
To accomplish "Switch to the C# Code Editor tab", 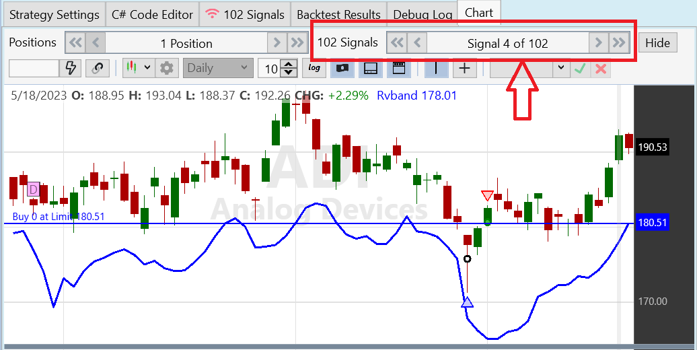I will 153,15.
